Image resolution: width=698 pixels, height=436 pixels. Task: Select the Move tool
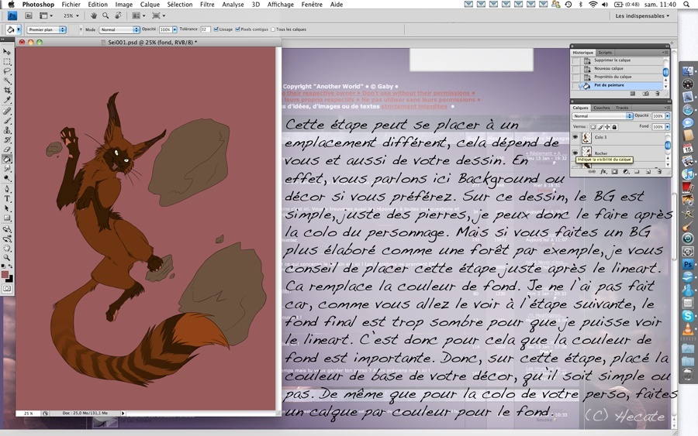pos(7,52)
